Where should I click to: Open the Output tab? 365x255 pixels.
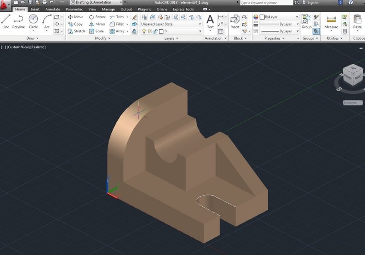[x=126, y=9]
